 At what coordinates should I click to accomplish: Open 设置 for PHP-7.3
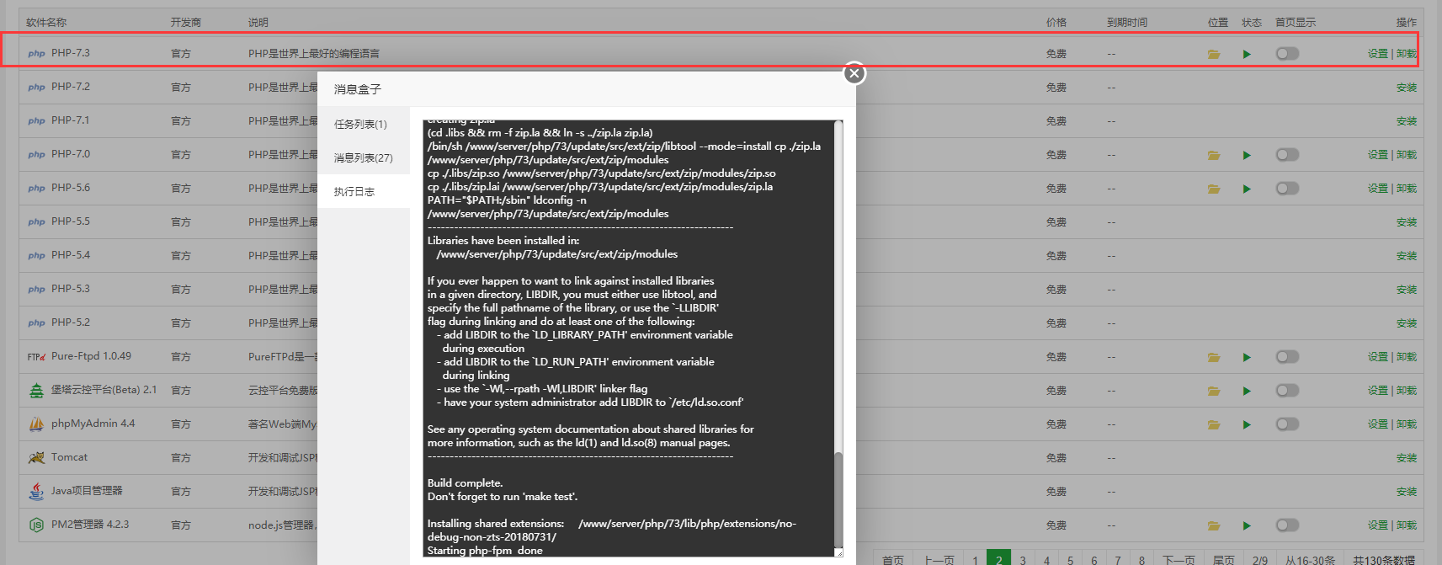[x=1377, y=54]
